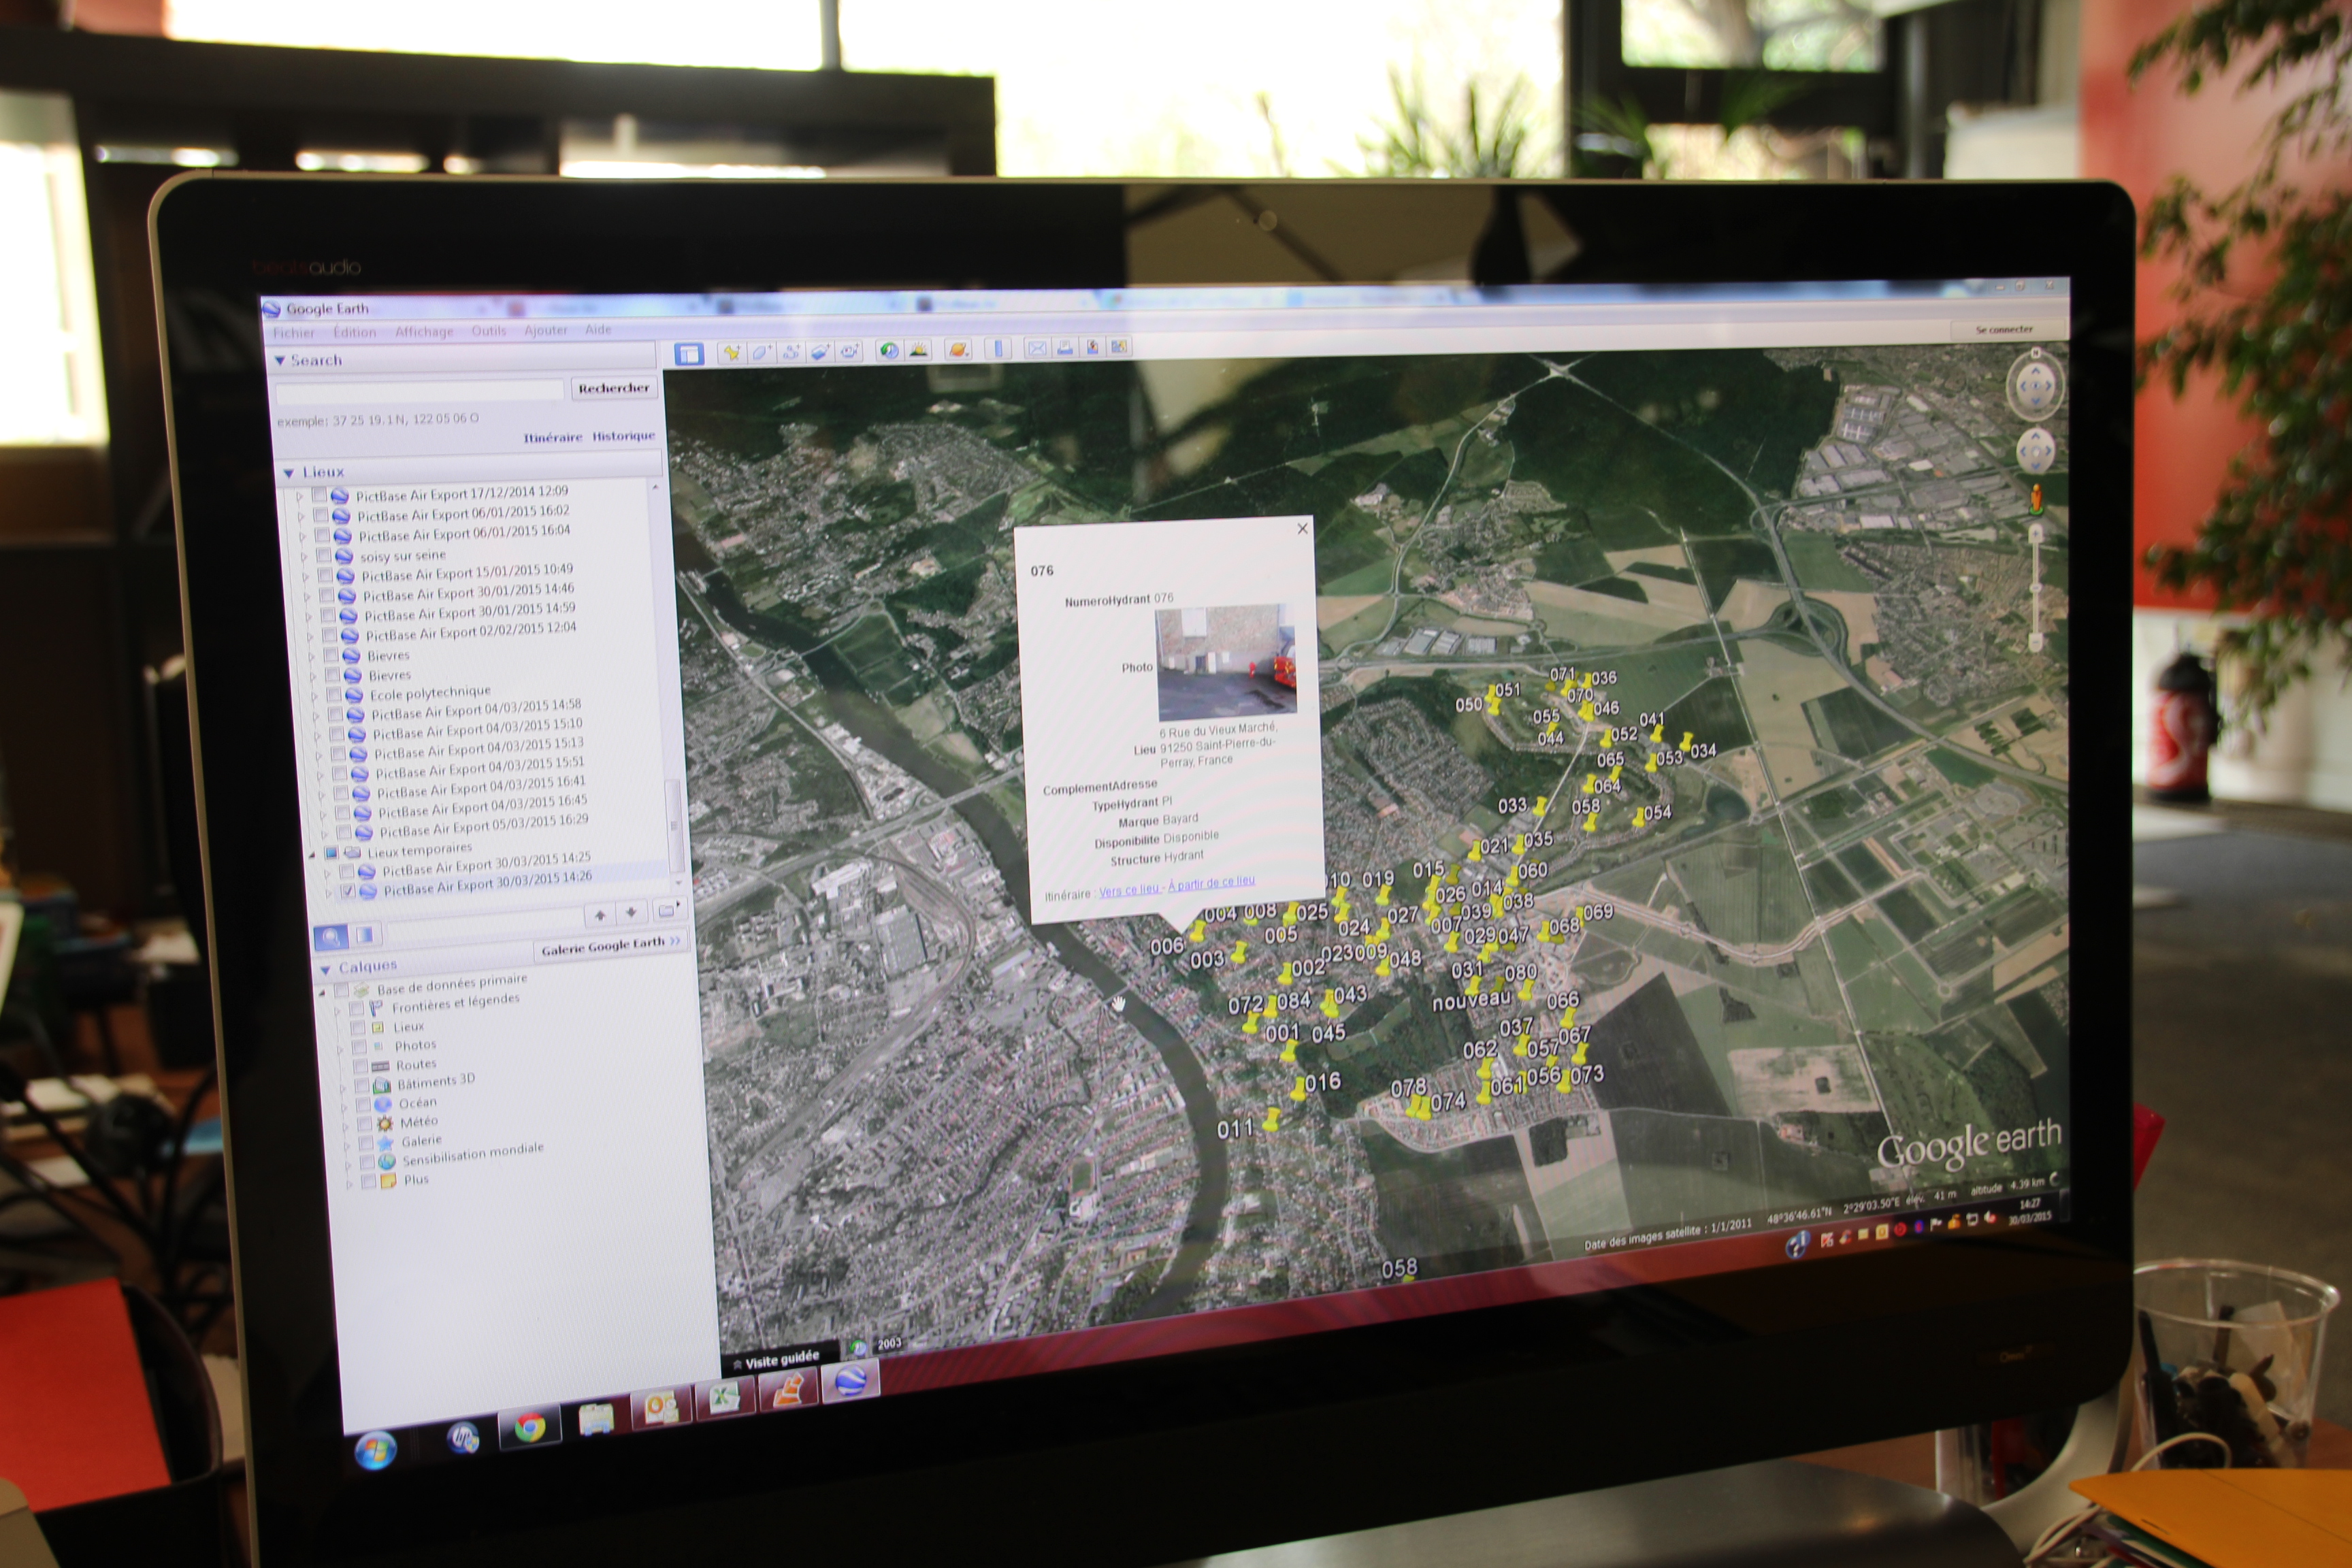Click the Rechercher button
2352x1568 pixels.
coord(614,388)
